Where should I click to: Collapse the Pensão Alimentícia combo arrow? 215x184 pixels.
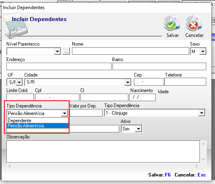pyautogui.click(x=64, y=113)
